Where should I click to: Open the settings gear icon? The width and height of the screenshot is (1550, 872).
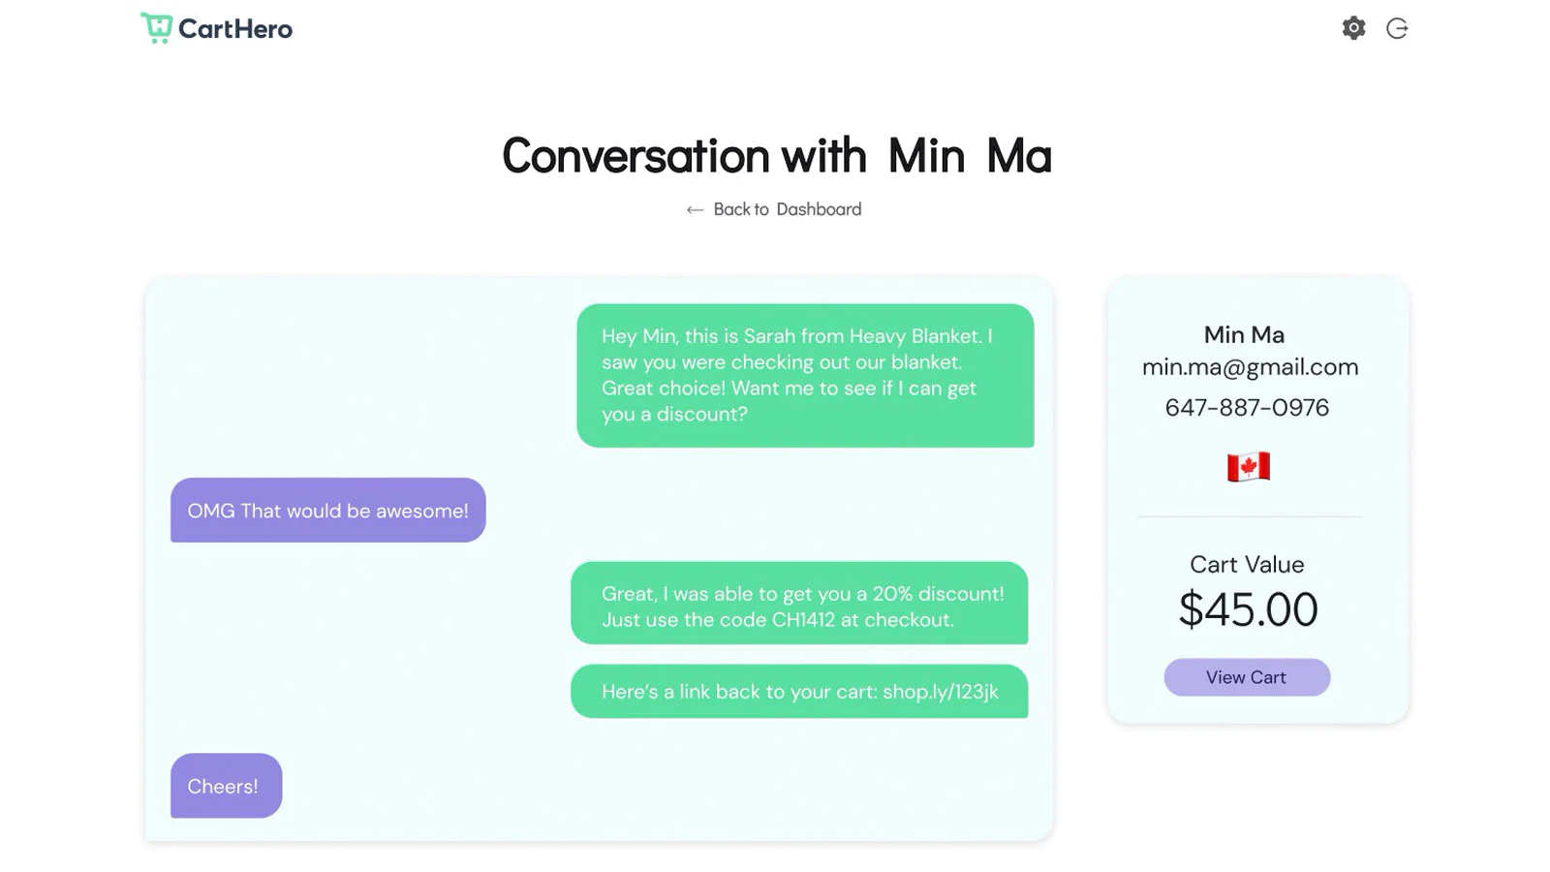[1353, 28]
